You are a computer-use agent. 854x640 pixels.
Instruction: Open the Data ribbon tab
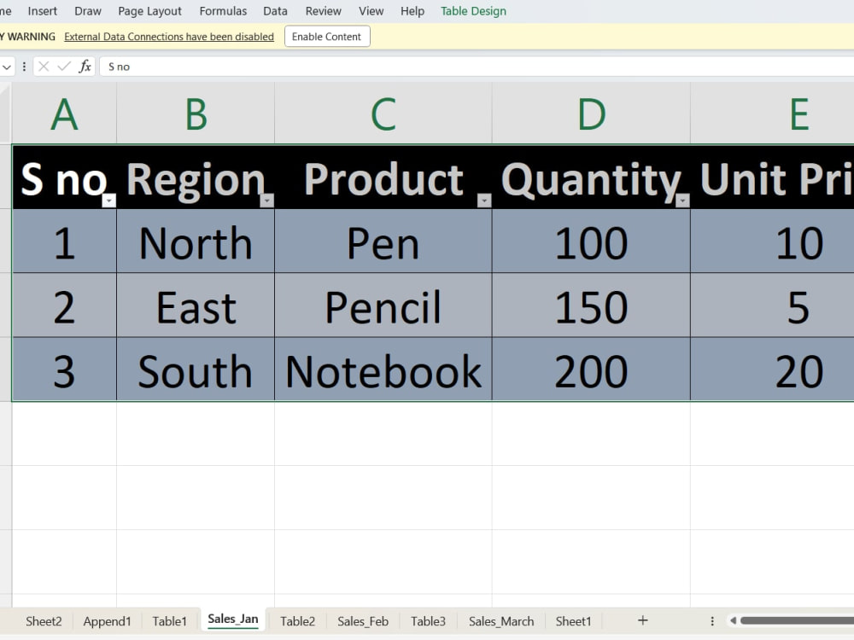[x=275, y=11]
